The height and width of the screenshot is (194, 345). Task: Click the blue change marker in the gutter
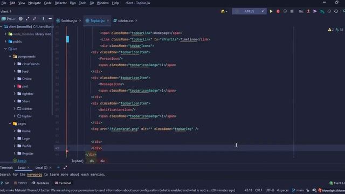coord(67,39)
